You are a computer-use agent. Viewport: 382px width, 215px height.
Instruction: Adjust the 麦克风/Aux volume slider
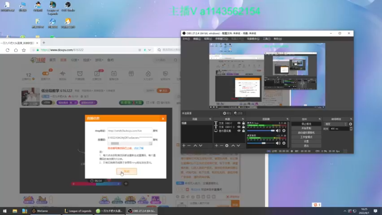click(x=261, y=130)
